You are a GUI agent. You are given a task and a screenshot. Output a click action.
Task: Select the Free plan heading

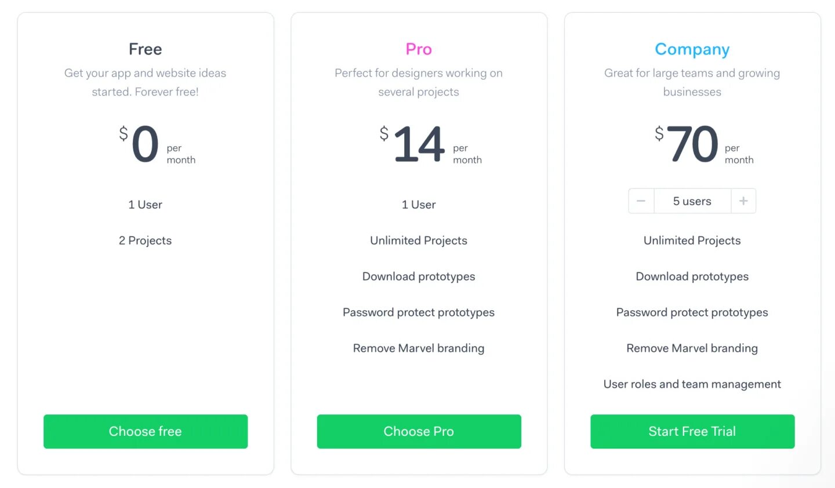pyautogui.click(x=146, y=49)
